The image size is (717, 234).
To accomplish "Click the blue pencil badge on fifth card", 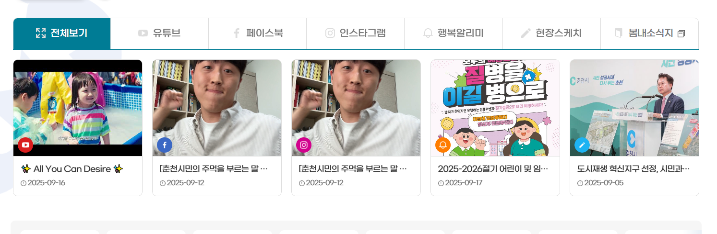I will click(582, 145).
